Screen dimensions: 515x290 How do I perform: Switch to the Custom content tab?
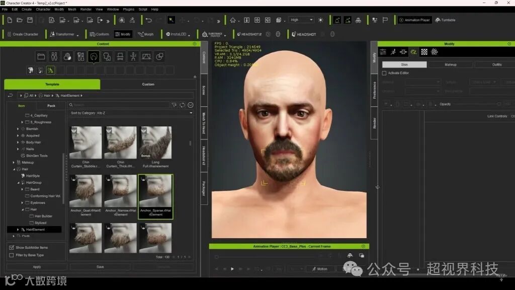(x=148, y=84)
